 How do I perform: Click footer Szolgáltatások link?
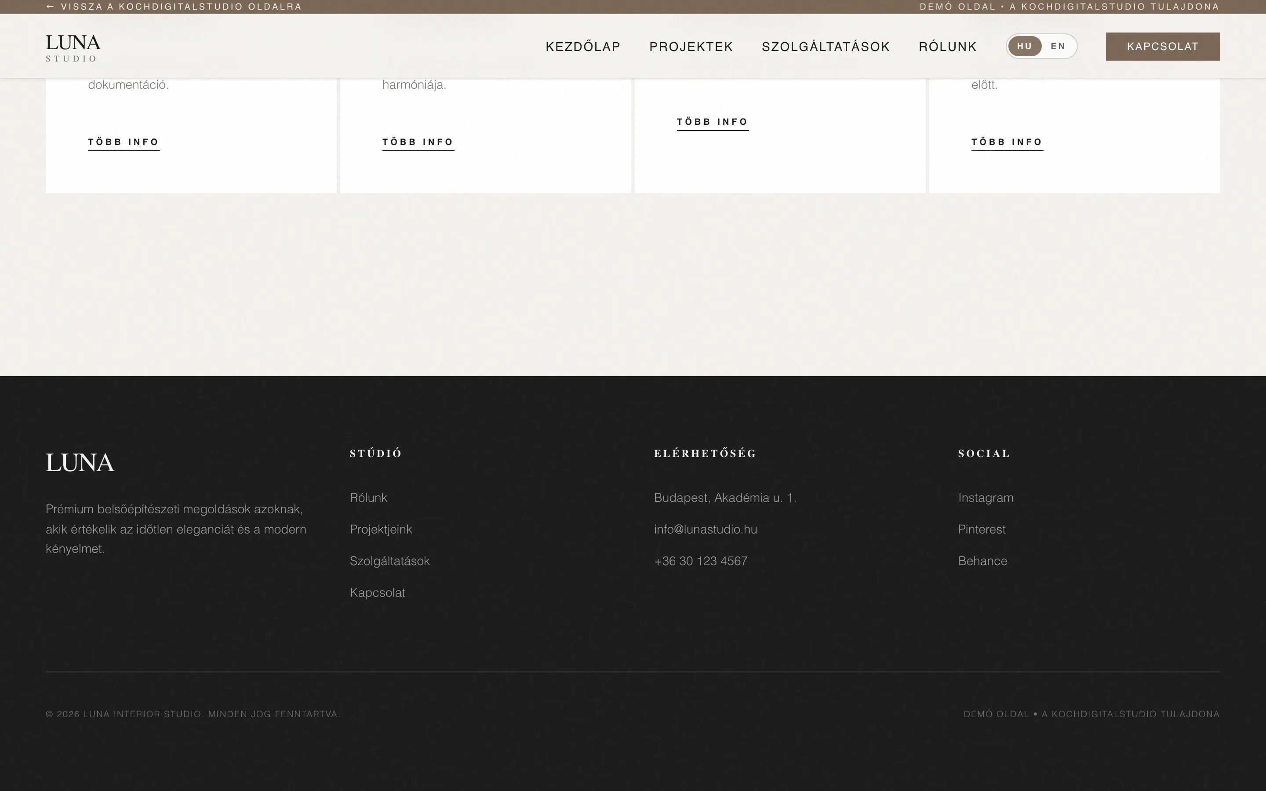click(x=389, y=561)
